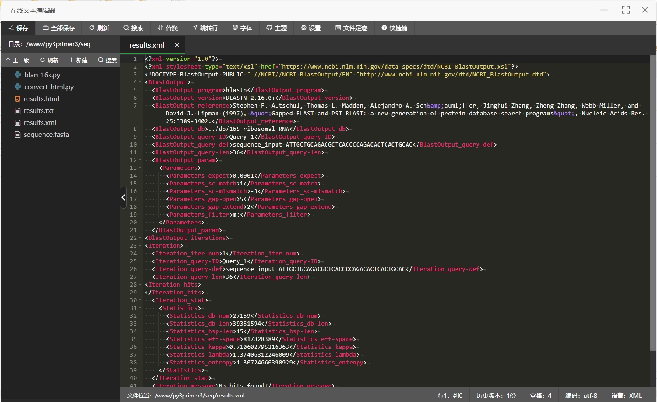Fold the Parameters block at line 13
Image resolution: width=657 pixels, height=402 pixels.
(x=140, y=168)
